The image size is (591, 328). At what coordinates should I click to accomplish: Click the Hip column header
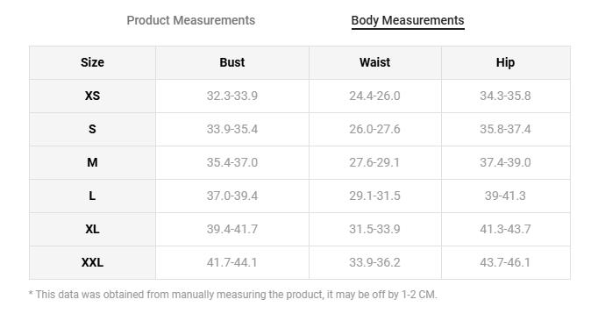(505, 62)
